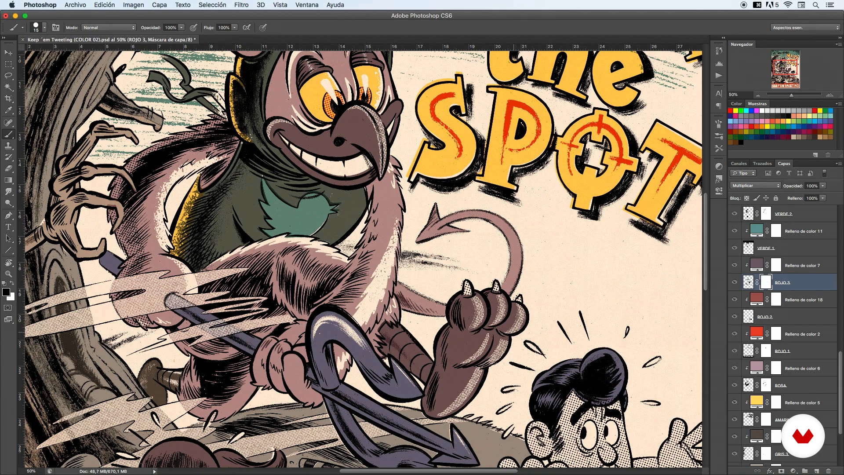This screenshot has width=844, height=475.
Task: Select the Line tool
Action: point(8,250)
